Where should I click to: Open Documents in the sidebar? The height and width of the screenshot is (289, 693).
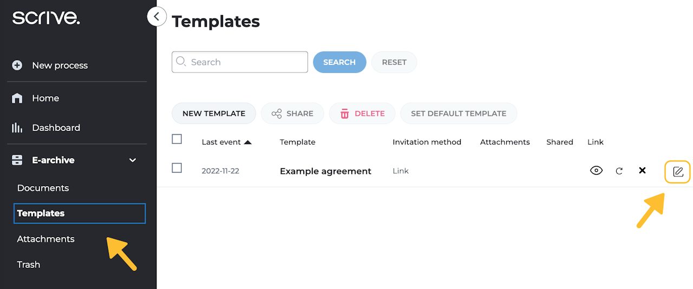[x=43, y=188]
